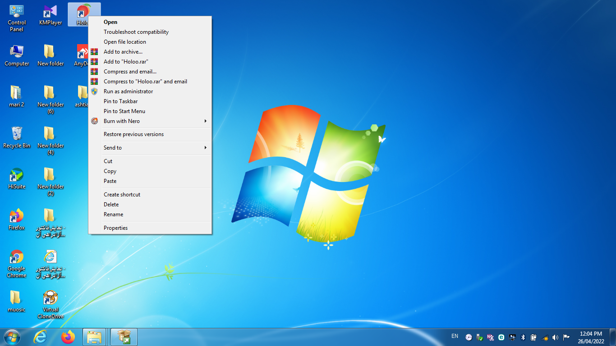Select the ashtia folder on desktop
This screenshot has height=346, width=616.
tap(82, 96)
